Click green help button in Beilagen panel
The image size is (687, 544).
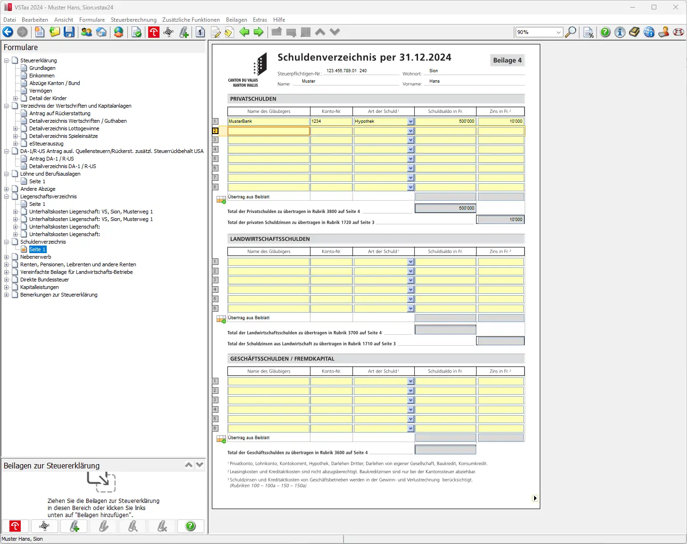(191, 526)
